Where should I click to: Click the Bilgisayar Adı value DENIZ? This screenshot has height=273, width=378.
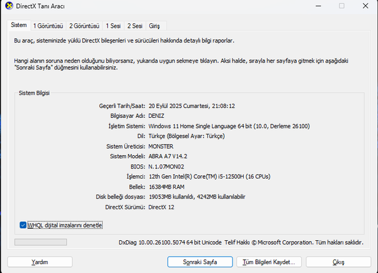[x=158, y=116]
